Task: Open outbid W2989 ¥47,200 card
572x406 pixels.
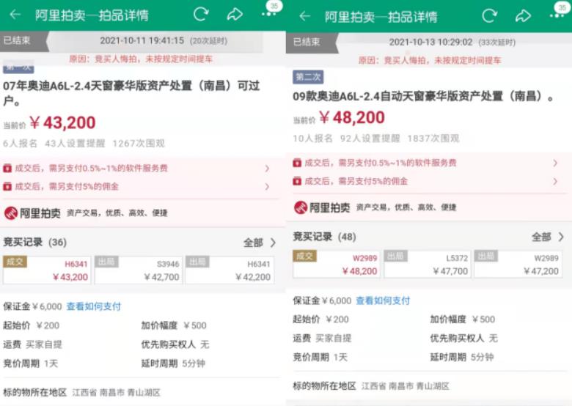Action: tap(518, 264)
